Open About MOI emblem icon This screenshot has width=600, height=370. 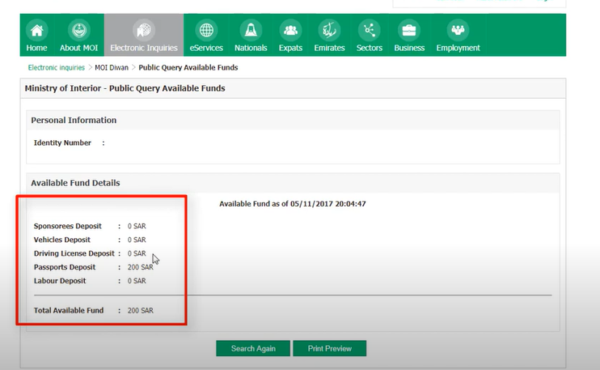[78, 30]
